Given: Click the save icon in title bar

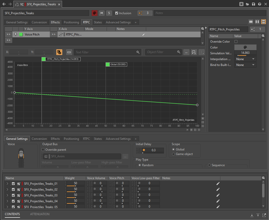Looking at the screenshot, I should 254,4.
